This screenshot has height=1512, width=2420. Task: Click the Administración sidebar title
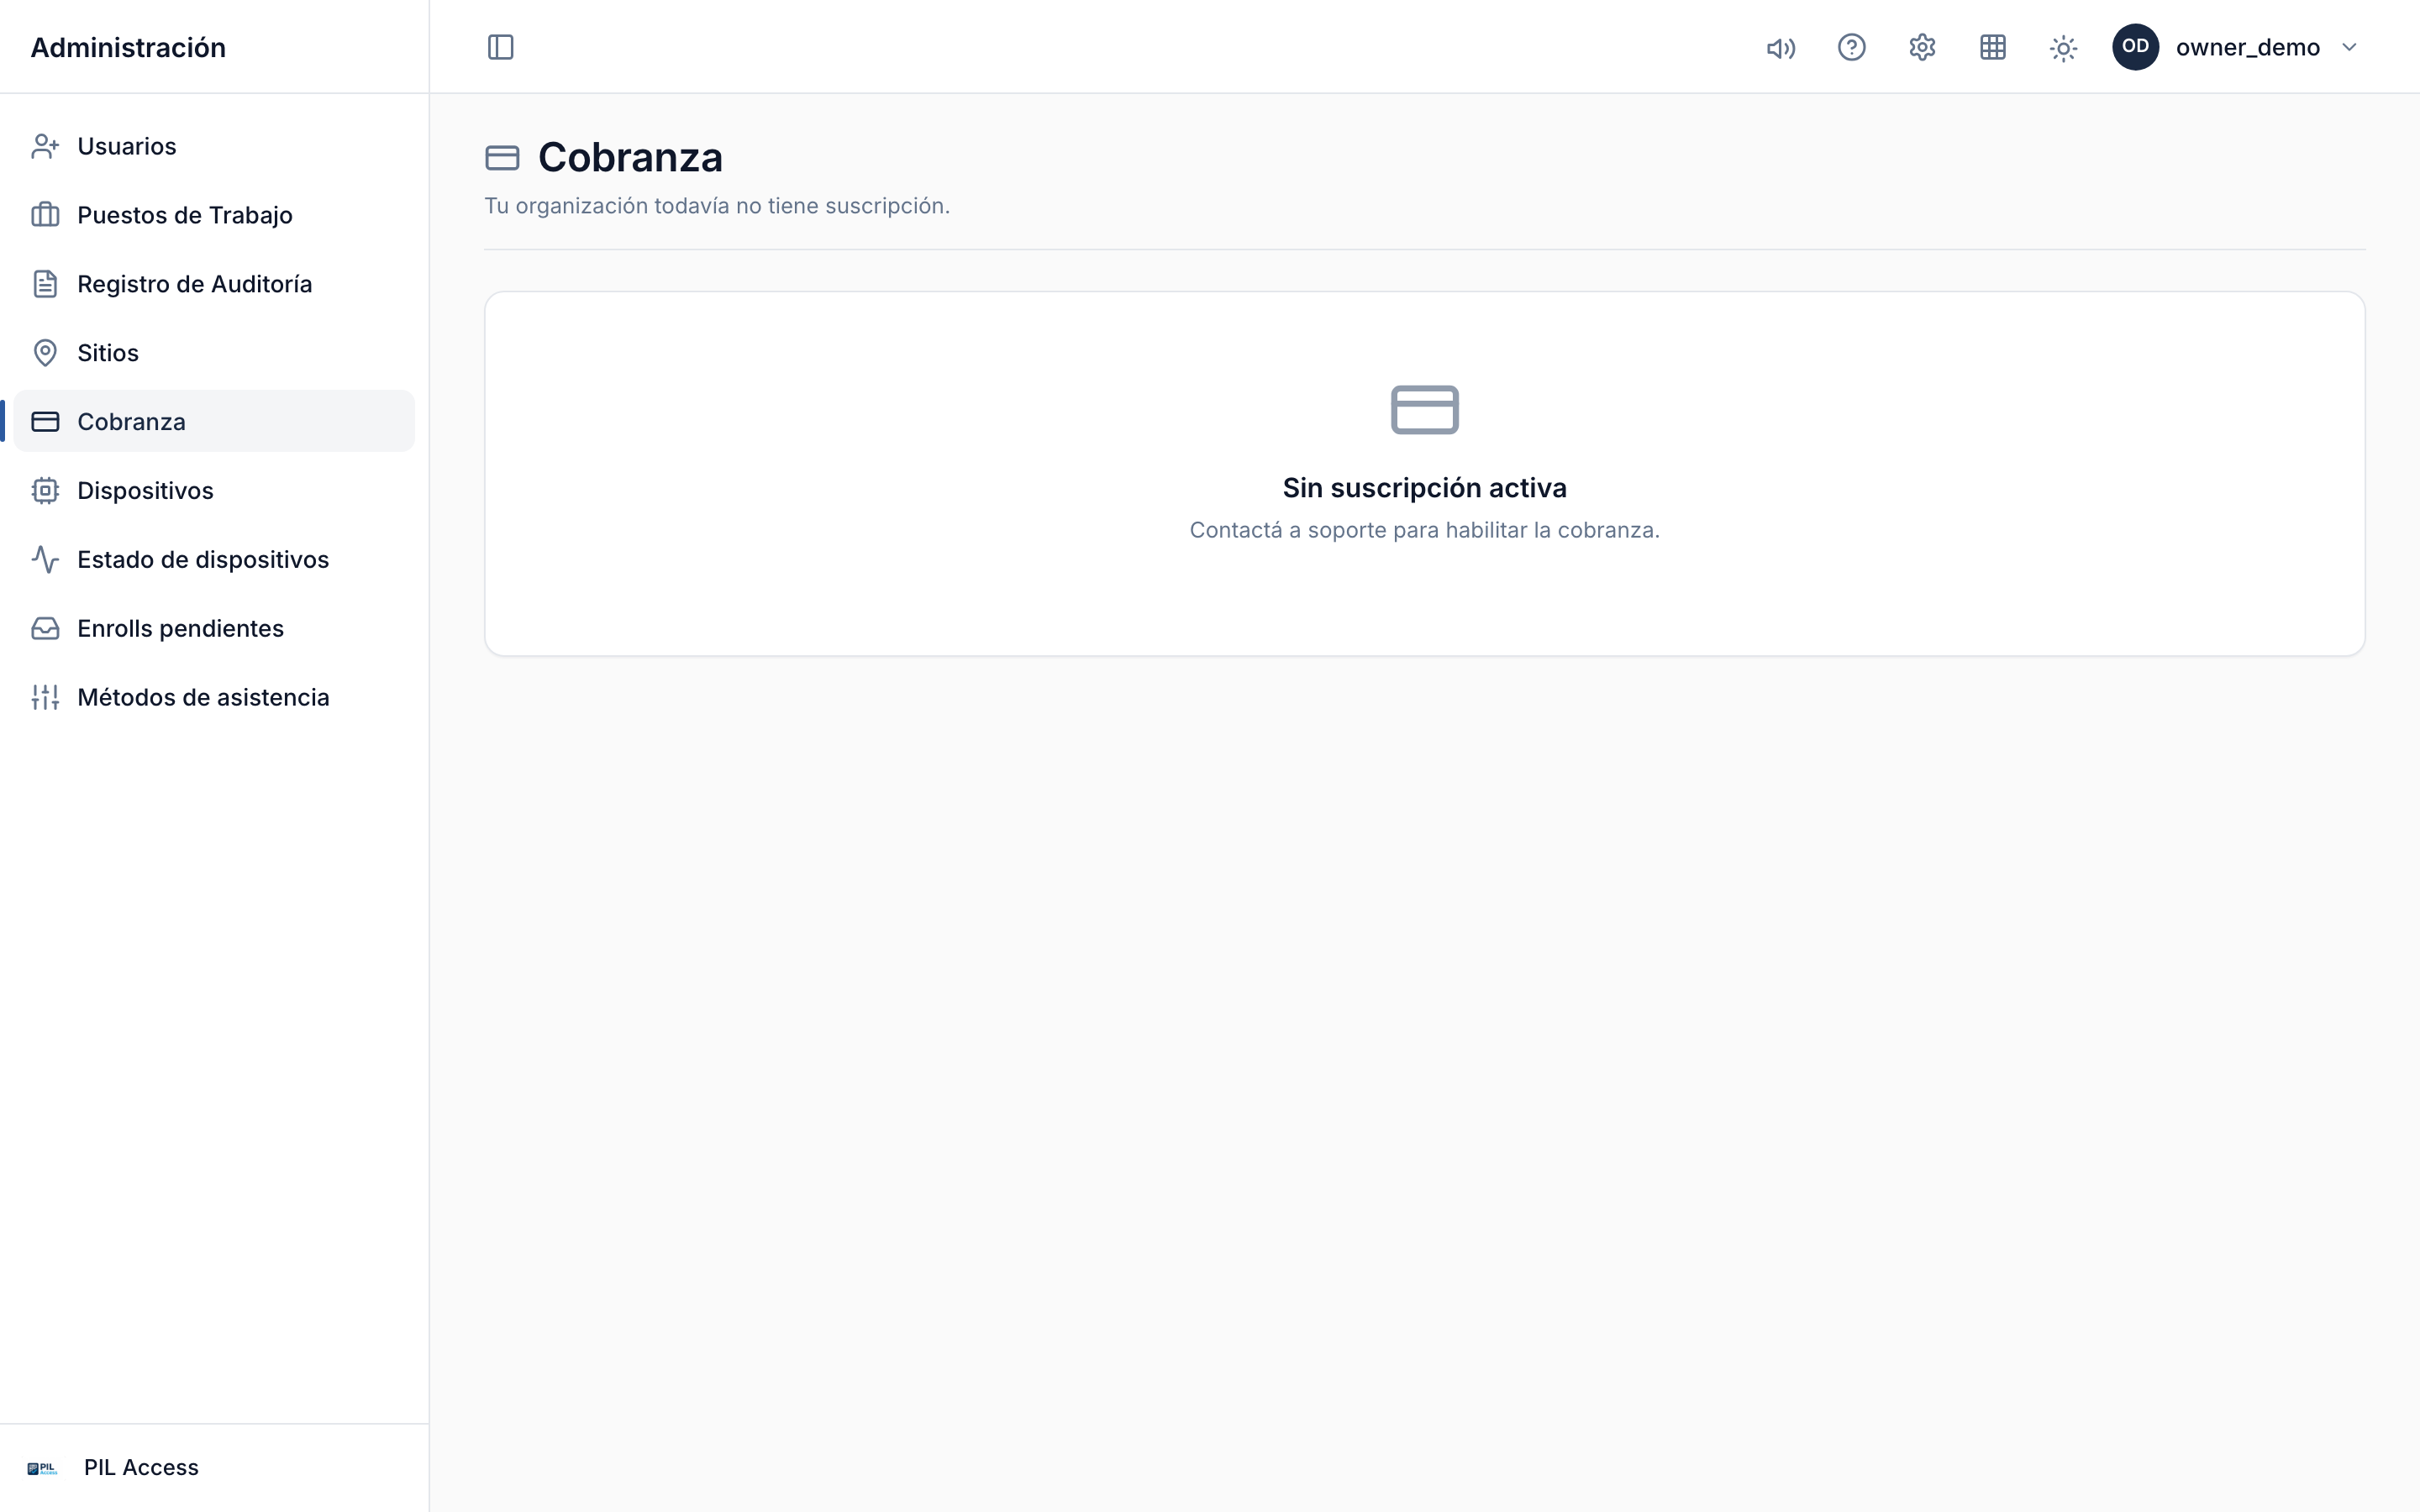pos(128,48)
